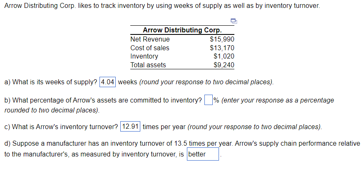
Task: Open the answer field containing 'better'
Action: coord(203,154)
